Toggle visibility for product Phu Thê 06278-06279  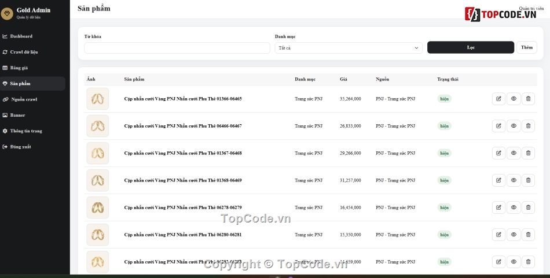point(514,207)
